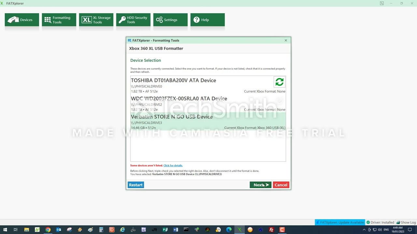Select Verbatim STORE N GO USB Device

[x=208, y=122]
